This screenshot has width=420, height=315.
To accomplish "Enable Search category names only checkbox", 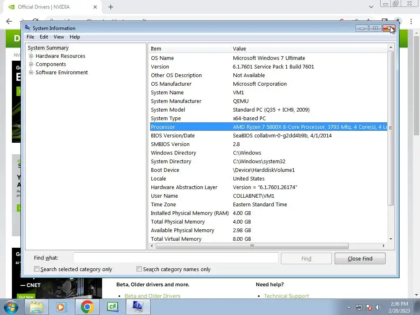I will point(139,269).
